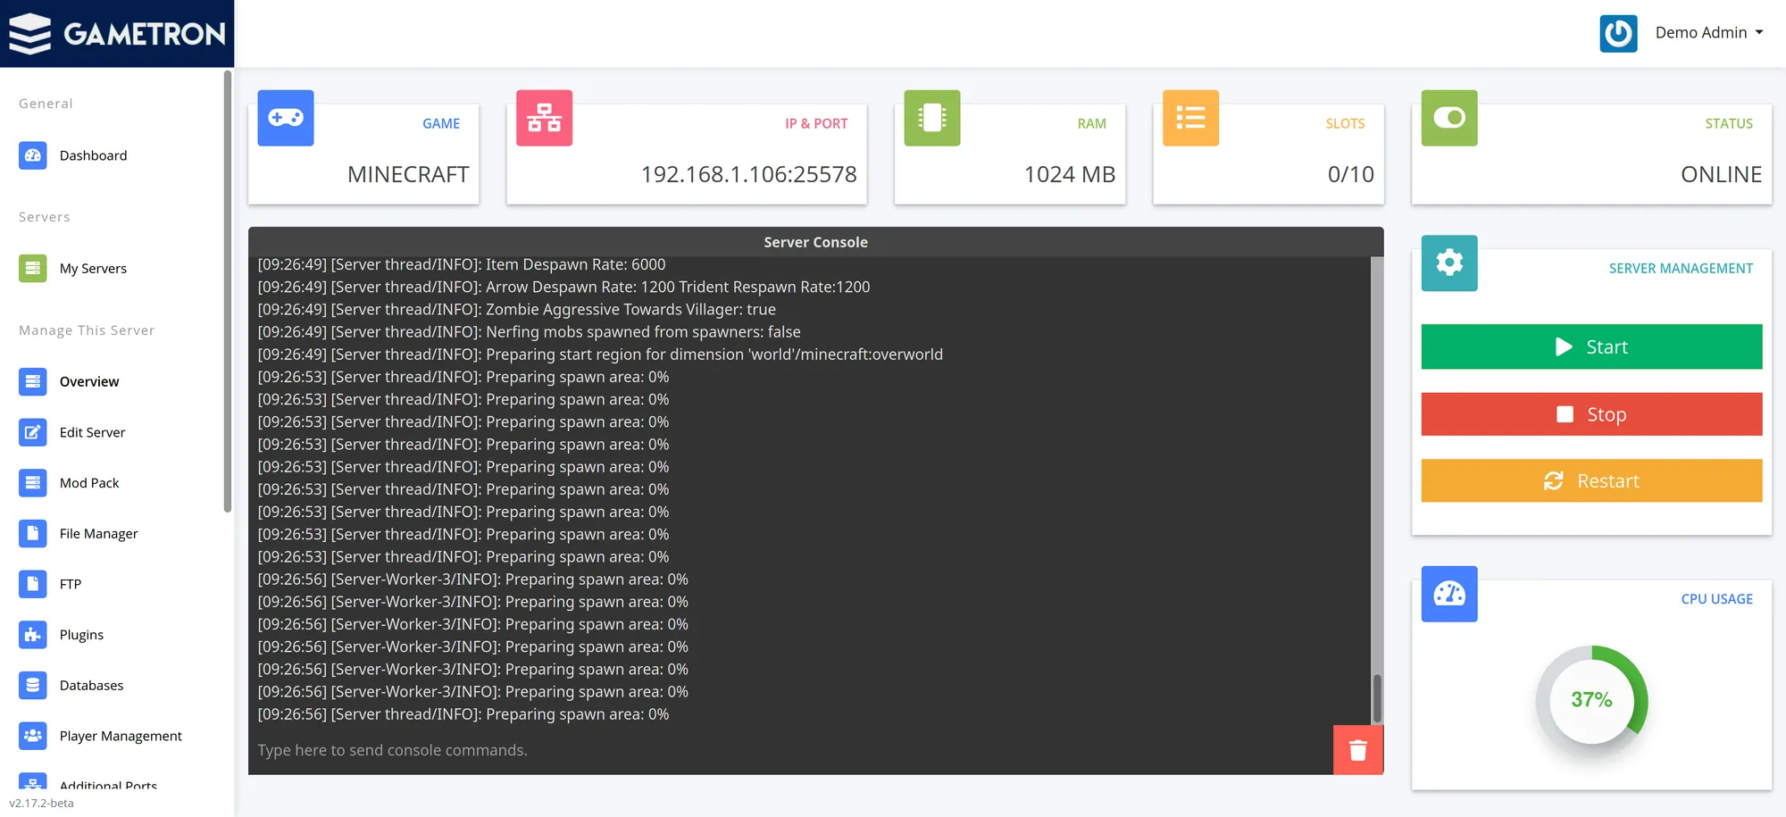
Task: Click the blue gamepad Game icon
Action: click(286, 118)
